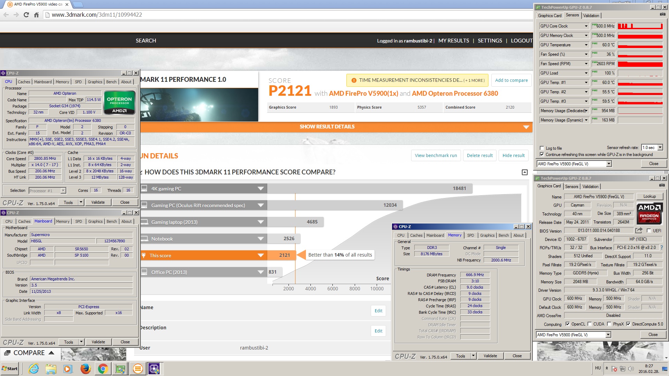
Task: Enable the Log to file checkbox
Action: pos(541,148)
